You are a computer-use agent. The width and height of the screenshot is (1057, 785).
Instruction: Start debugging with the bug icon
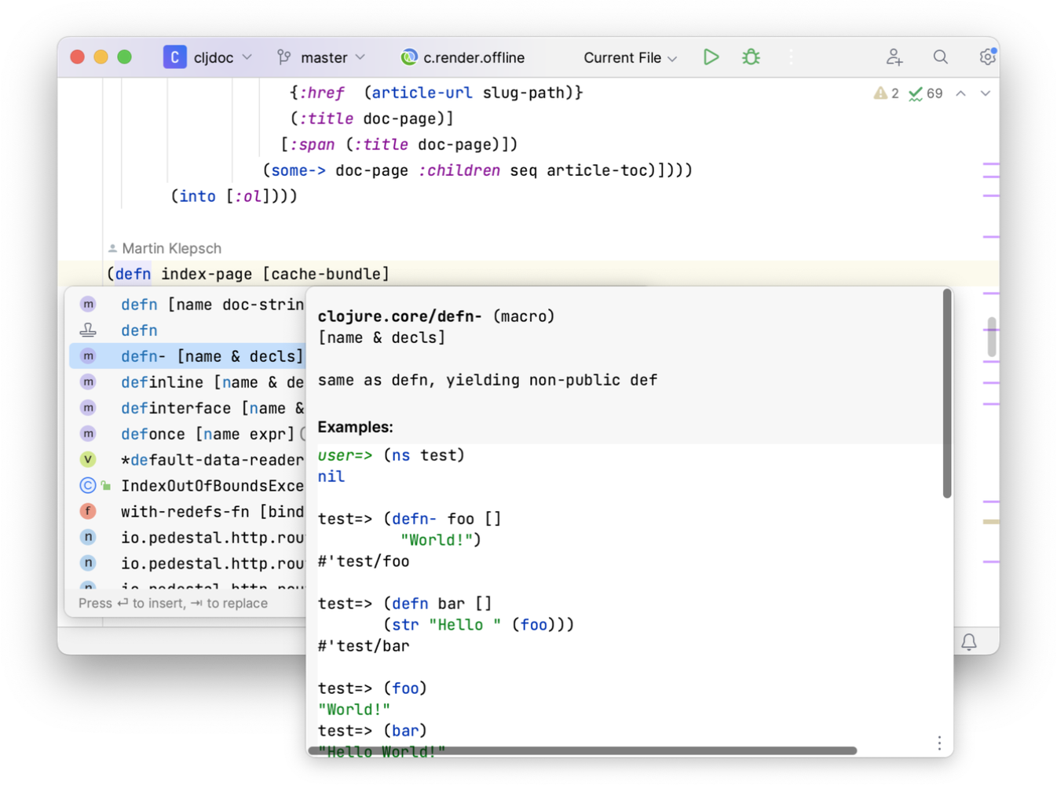[x=752, y=57]
